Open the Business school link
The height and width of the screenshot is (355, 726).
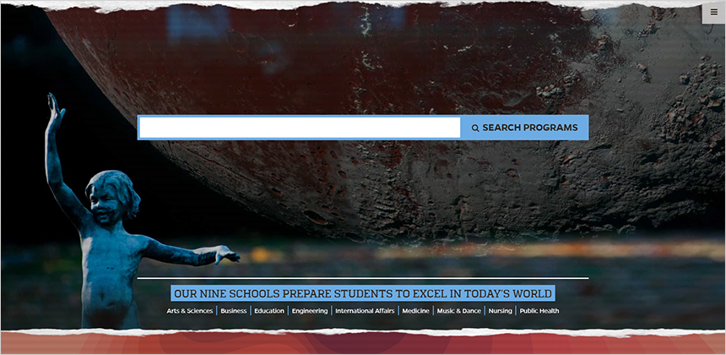click(x=233, y=311)
